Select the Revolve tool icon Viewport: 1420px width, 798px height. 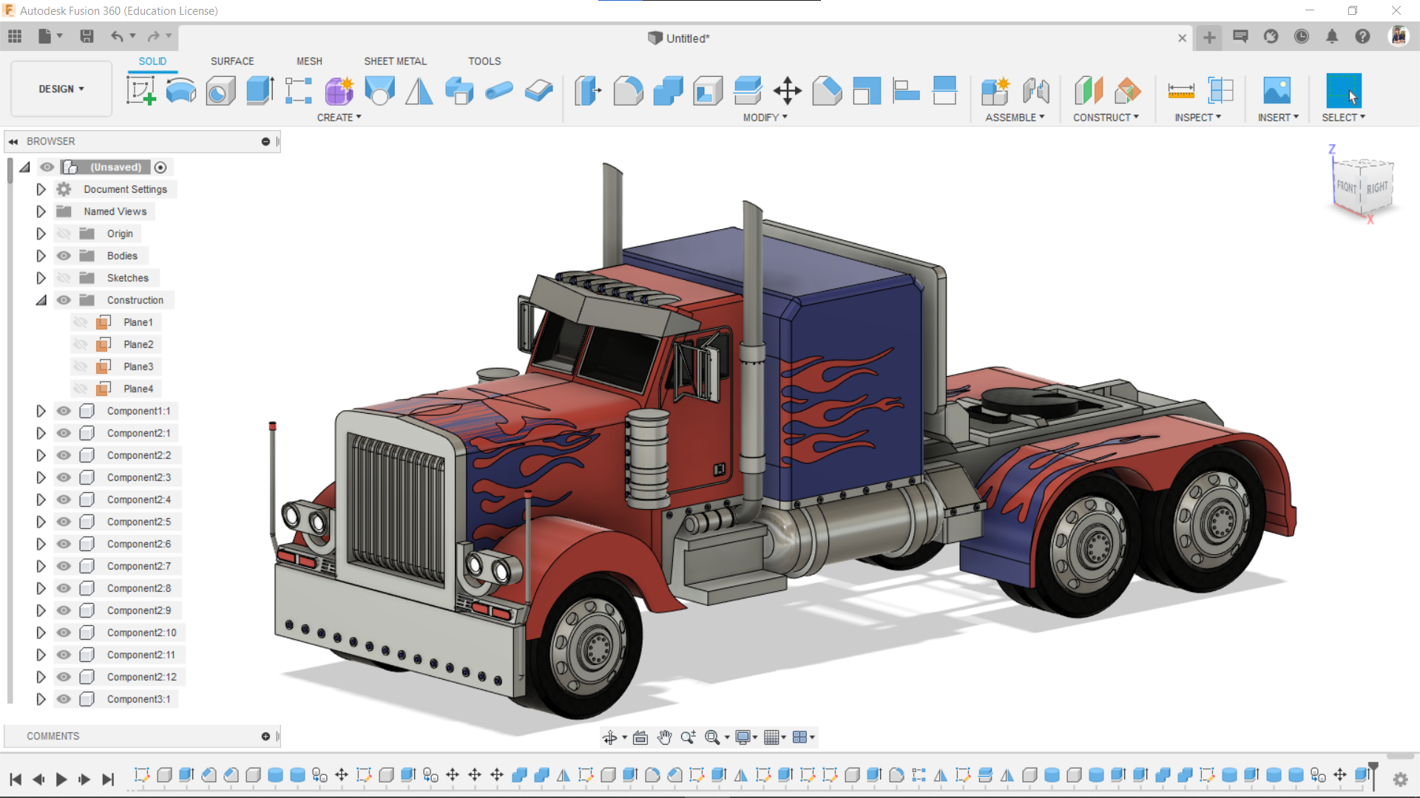180,91
